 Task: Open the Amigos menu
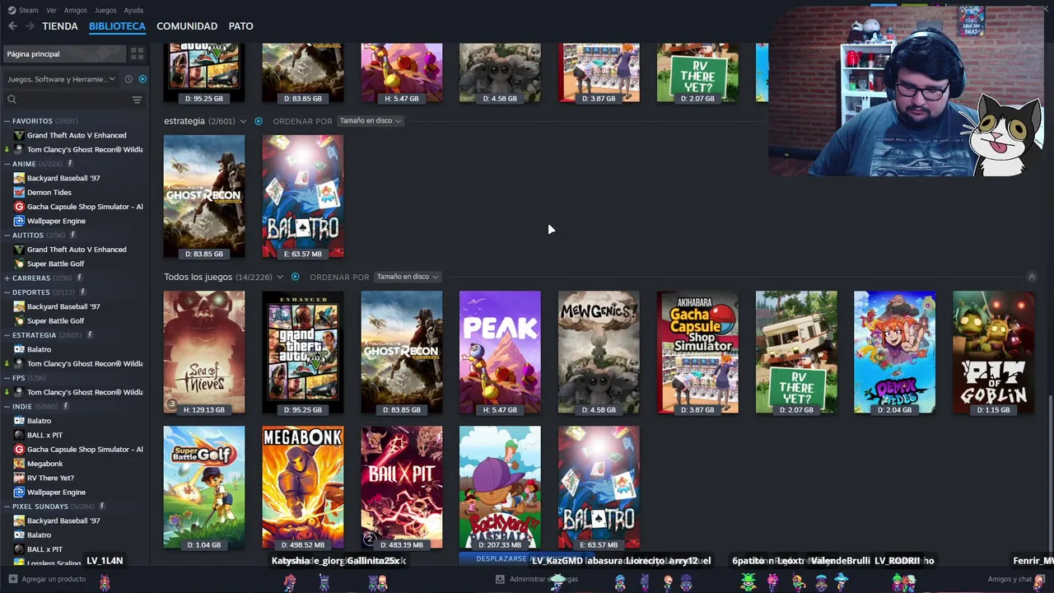76,10
